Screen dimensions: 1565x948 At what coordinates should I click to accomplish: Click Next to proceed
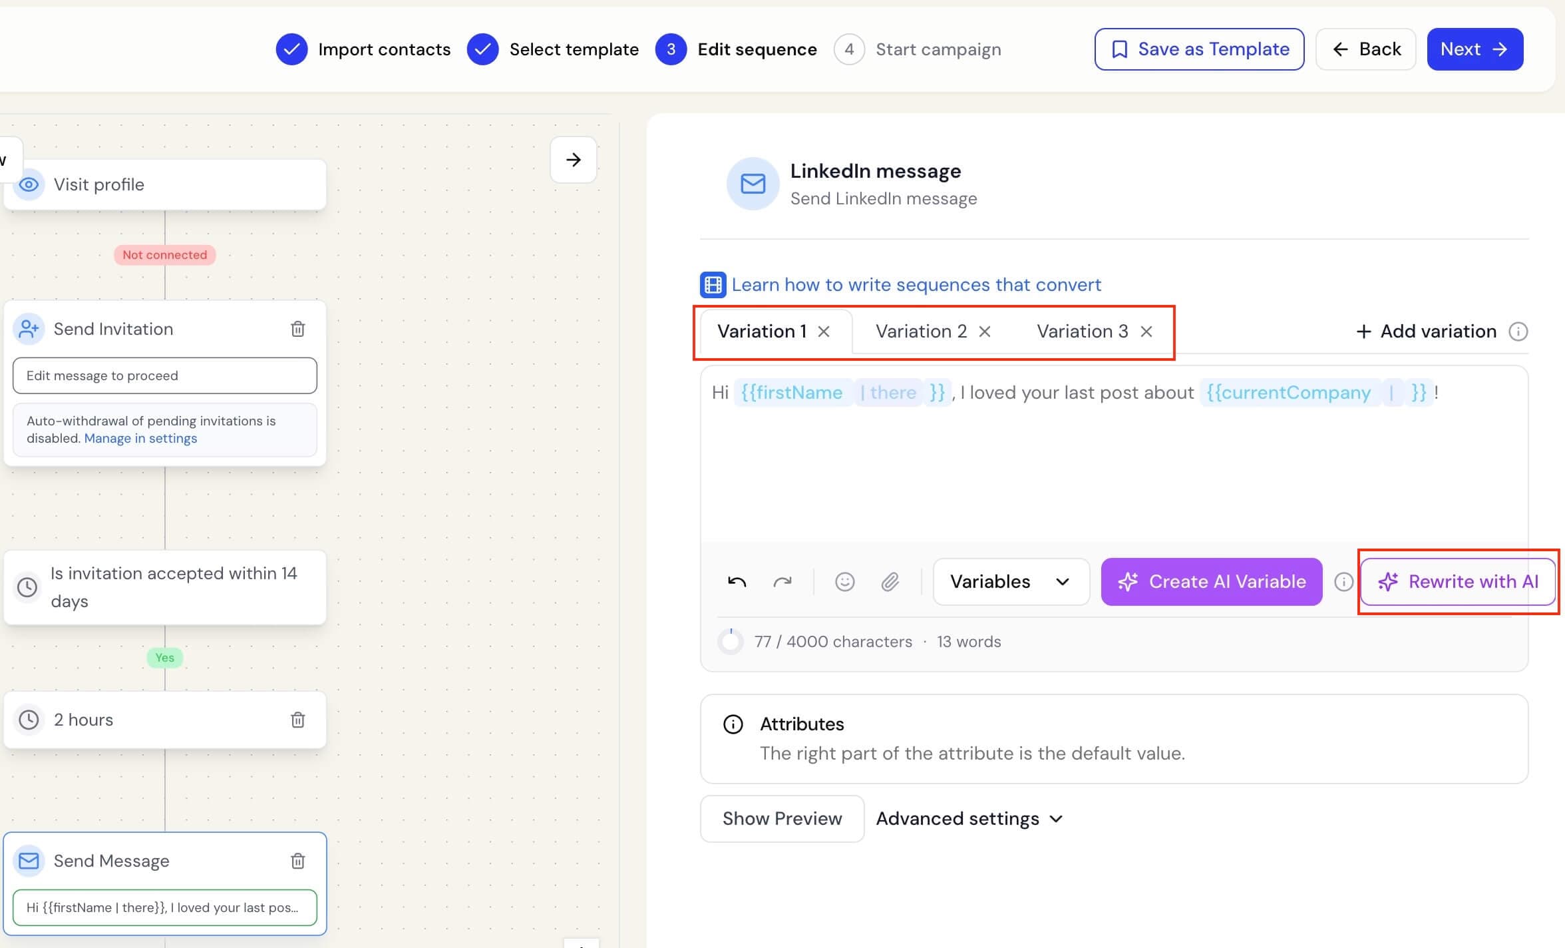click(x=1475, y=49)
